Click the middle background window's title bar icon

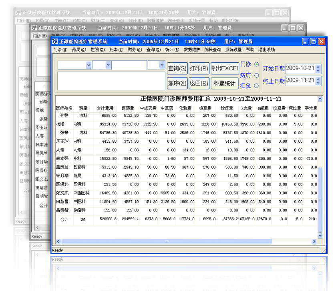click(x=34, y=28)
